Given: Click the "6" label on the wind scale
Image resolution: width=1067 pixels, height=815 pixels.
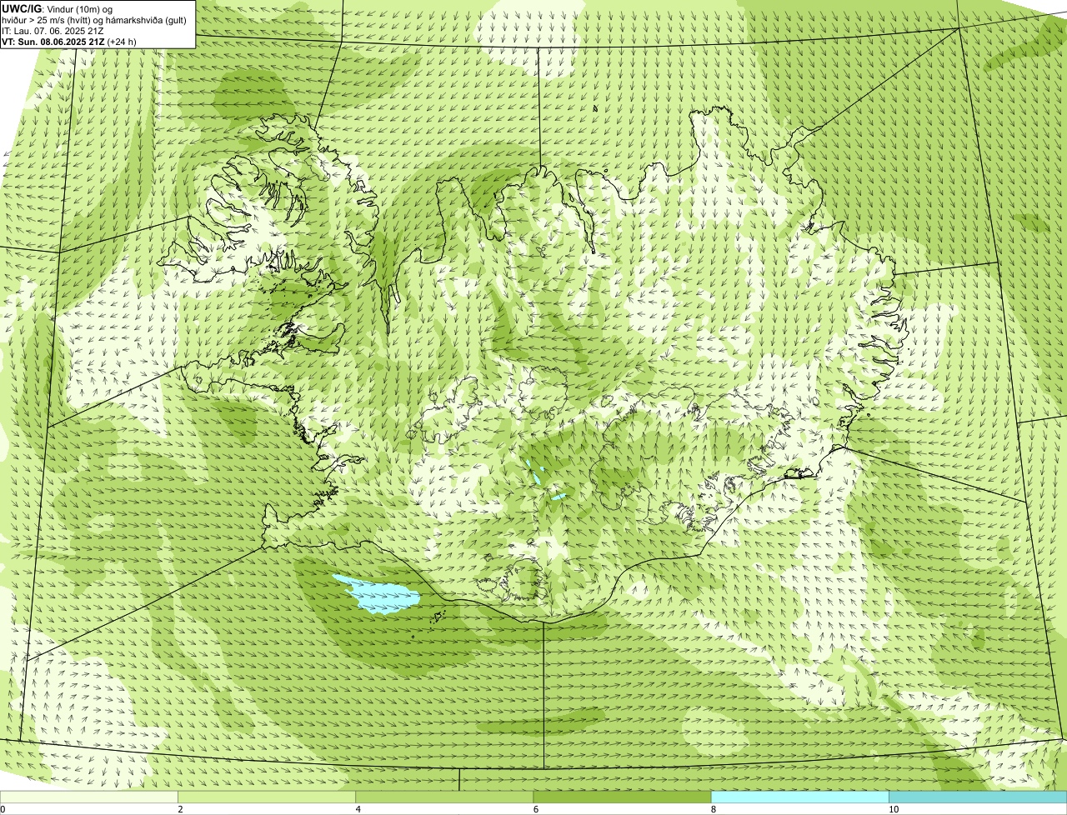Looking at the screenshot, I should (x=535, y=809).
